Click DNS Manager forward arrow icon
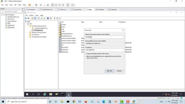 [28, 18]
